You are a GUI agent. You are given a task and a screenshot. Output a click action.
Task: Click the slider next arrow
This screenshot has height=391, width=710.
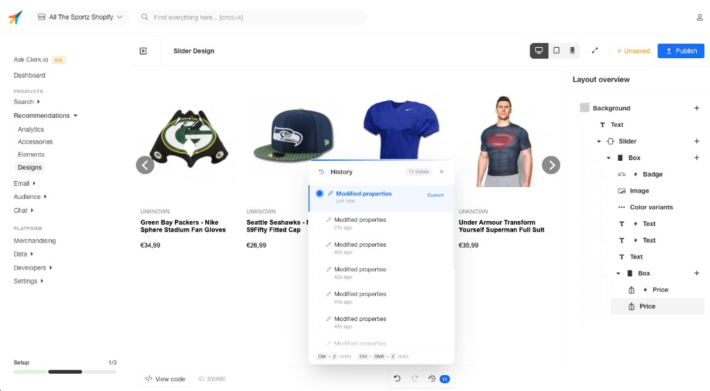click(551, 165)
